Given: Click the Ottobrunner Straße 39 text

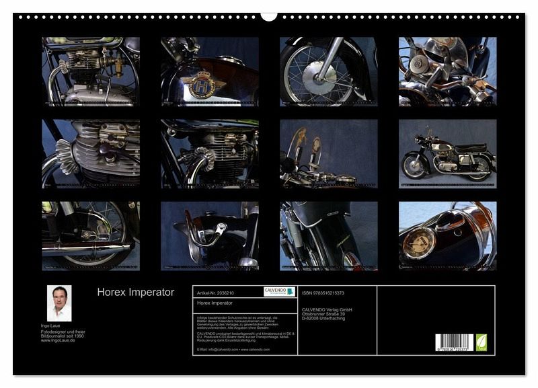Looking at the screenshot, I should 323,314.
